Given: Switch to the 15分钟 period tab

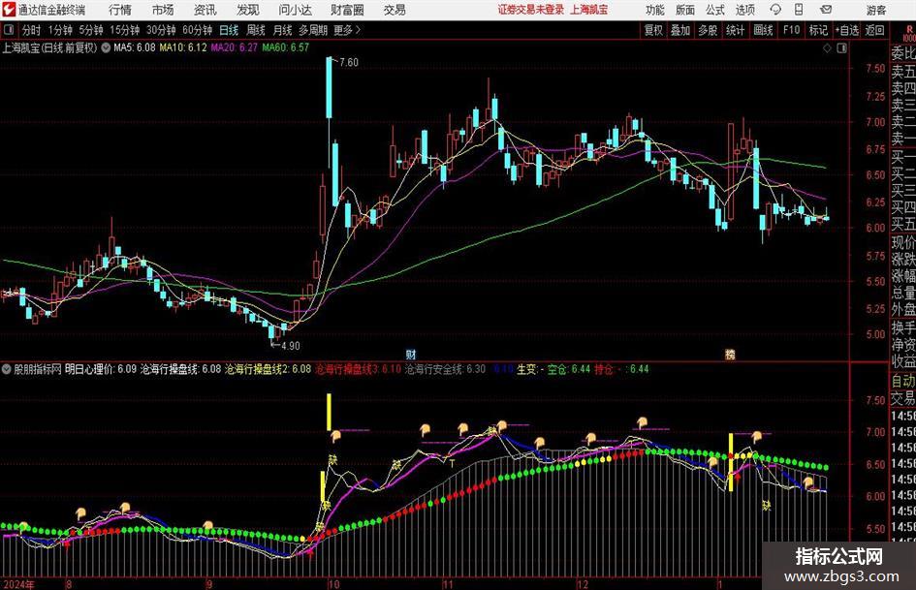Looking at the screenshot, I should click(124, 30).
